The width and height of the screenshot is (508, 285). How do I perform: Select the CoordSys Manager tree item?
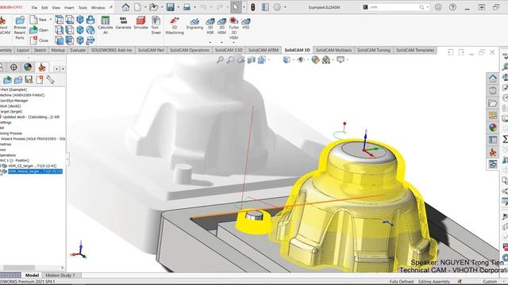[x=14, y=101]
